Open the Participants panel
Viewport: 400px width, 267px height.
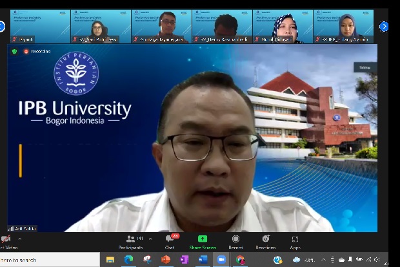coord(130,242)
